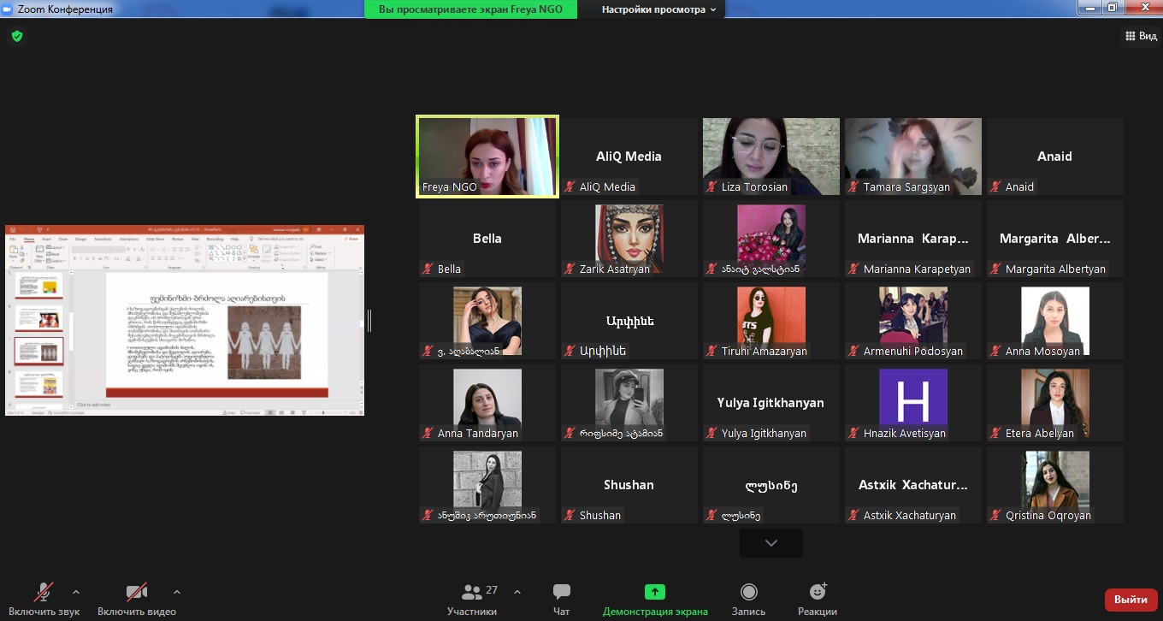Click the Zoom app icon in title bar
1163x621 pixels.
pyautogui.click(x=8, y=9)
